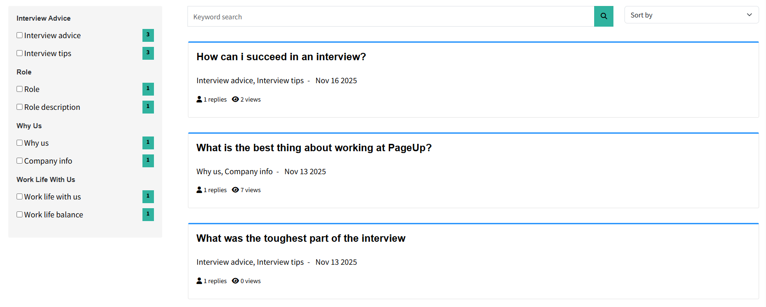Viewport: 766px width, 307px height.
Task: Open 'What is the best thing about working at PageUp?'
Action: click(314, 148)
